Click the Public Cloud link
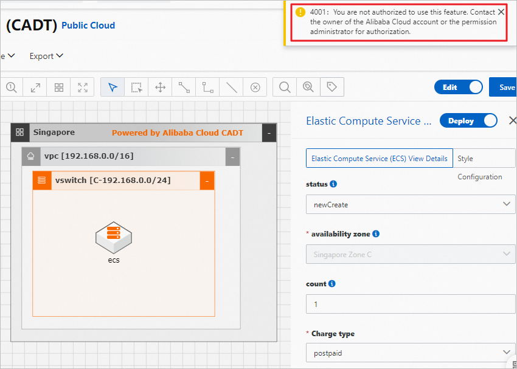The width and height of the screenshot is (517, 369). (88, 26)
